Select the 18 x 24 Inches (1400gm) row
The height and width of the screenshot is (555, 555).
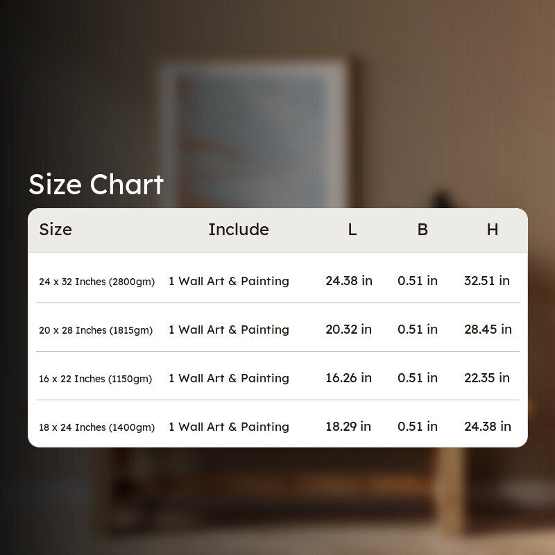277,424
